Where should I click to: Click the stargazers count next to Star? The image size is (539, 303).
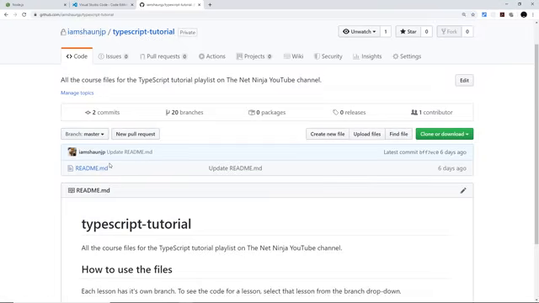coord(426,32)
